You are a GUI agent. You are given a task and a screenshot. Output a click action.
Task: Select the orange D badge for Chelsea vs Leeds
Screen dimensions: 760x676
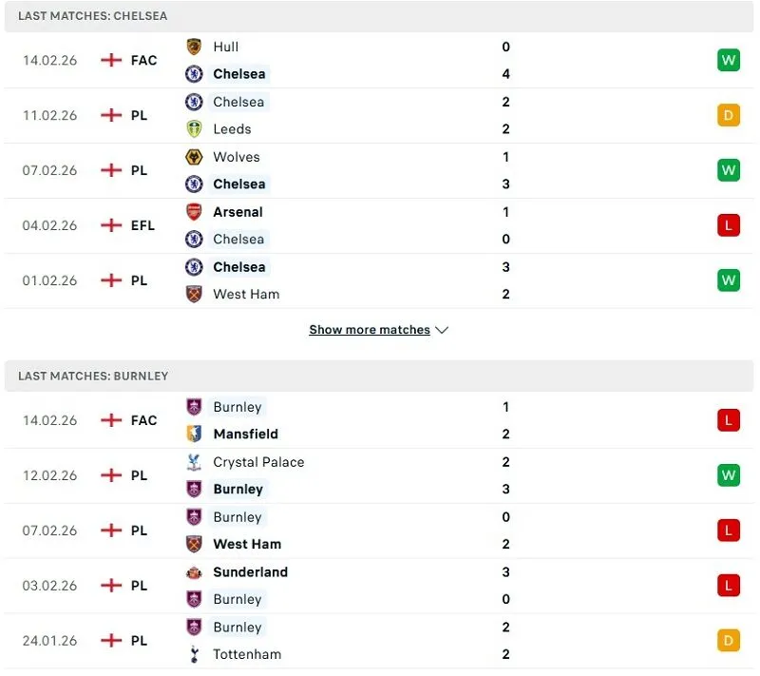729,114
